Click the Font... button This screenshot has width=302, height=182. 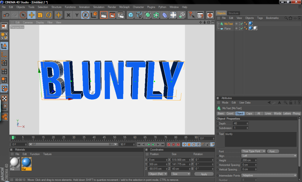(x=273, y=151)
